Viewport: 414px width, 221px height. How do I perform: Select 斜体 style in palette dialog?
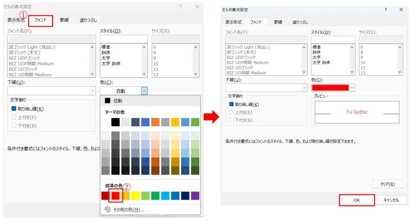click(x=106, y=52)
